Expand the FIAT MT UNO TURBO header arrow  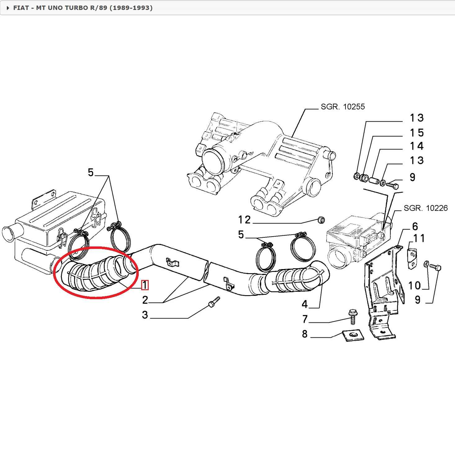pos(8,8)
